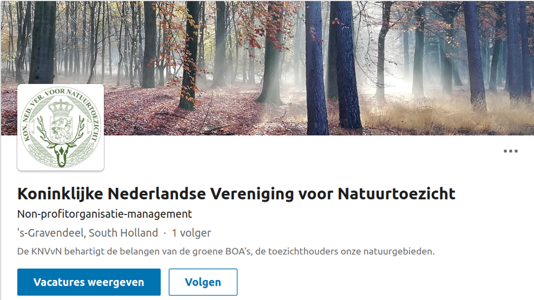Click 'Vacatures weergeven' button
Image resolution: width=534 pixels, height=300 pixels.
89,282
